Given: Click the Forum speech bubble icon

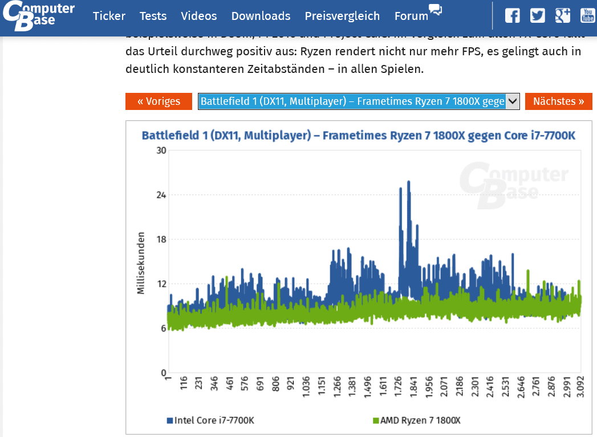Looking at the screenshot, I should (x=435, y=10).
